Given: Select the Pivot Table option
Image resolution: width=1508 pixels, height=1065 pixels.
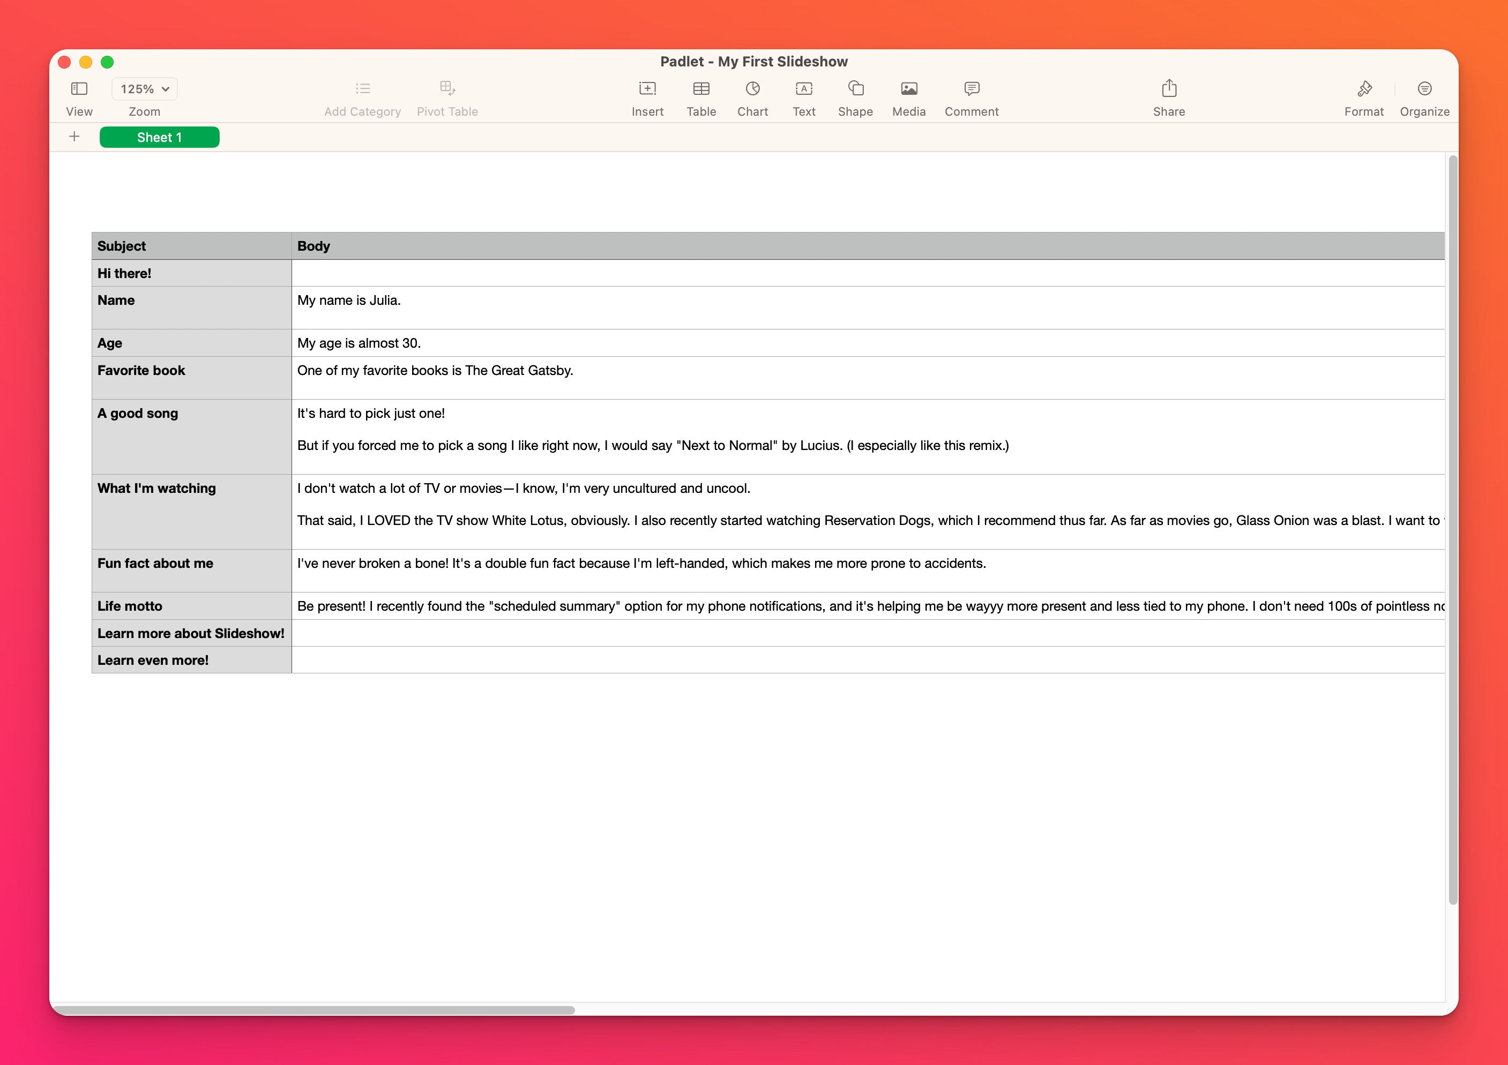Looking at the screenshot, I should pyautogui.click(x=449, y=98).
